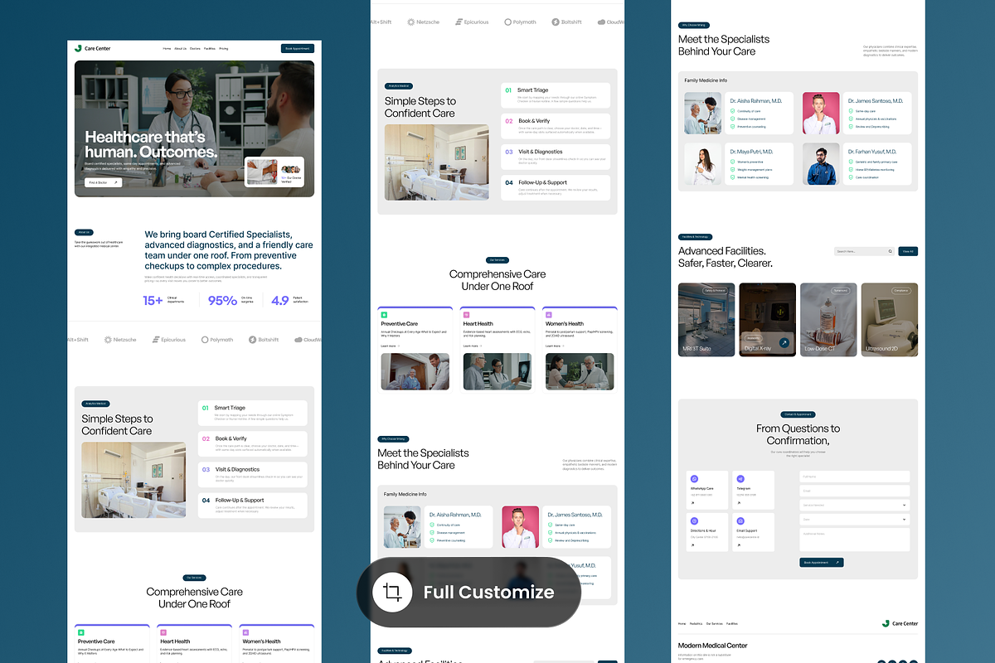Click the Polymath logo on the left page
The image size is (995, 663).
coord(217,340)
